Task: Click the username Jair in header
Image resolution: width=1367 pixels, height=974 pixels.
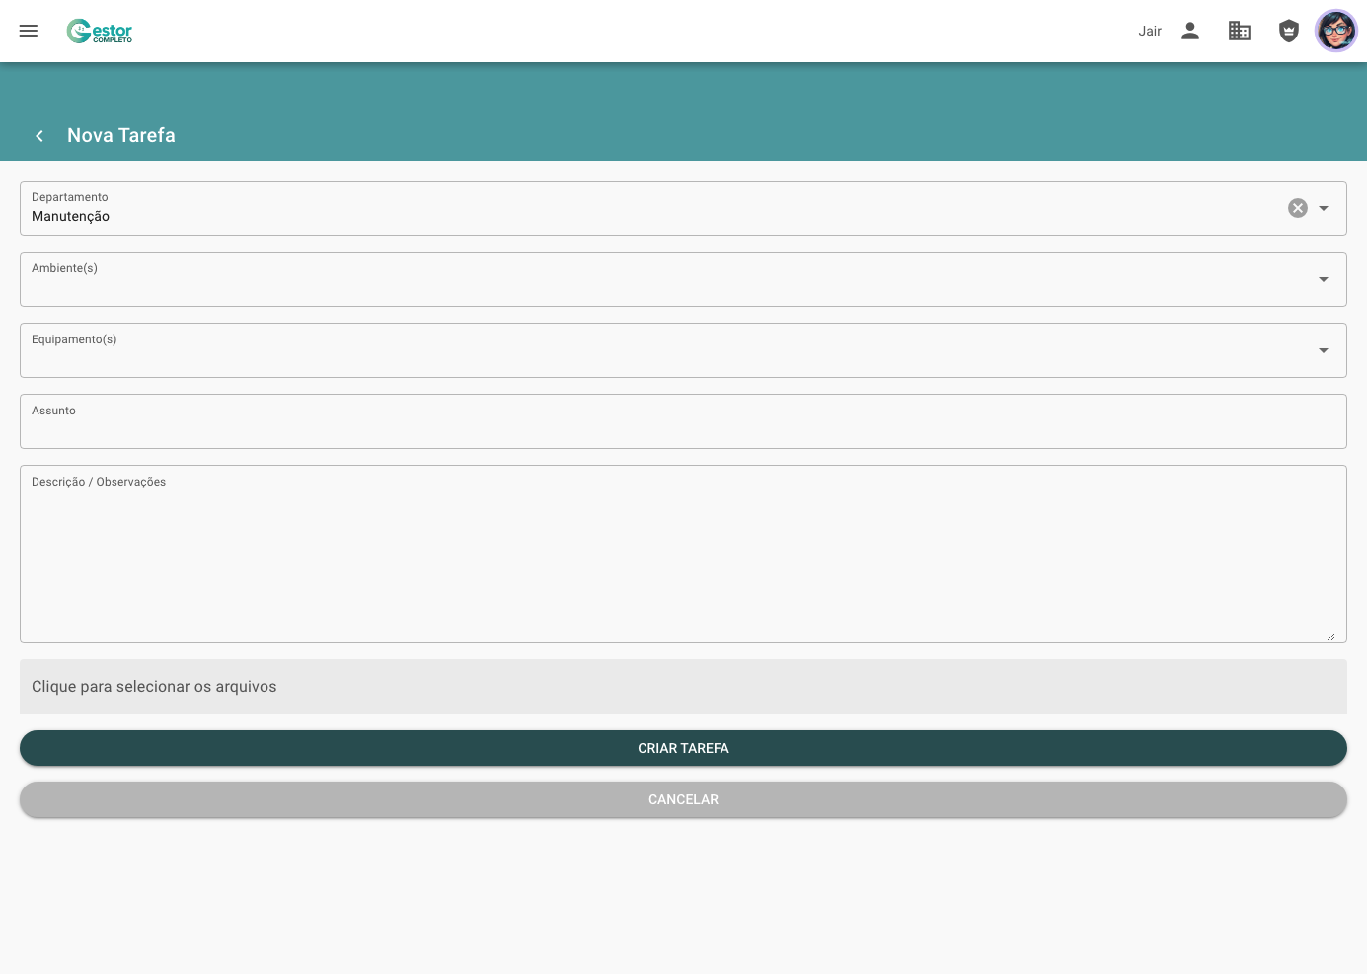Action: (x=1150, y=31)
